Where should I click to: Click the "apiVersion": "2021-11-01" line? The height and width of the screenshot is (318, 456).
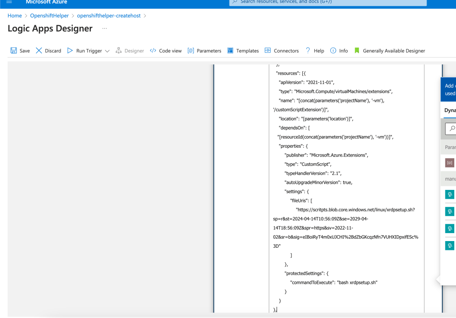[307, 82]
